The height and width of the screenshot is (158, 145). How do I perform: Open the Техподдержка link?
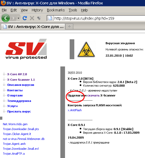click(x=19, y=101)
